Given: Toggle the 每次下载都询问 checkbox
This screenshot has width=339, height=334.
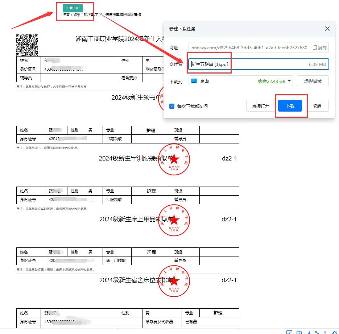Looking at the screenshot, I should click(x=172, y=106).
